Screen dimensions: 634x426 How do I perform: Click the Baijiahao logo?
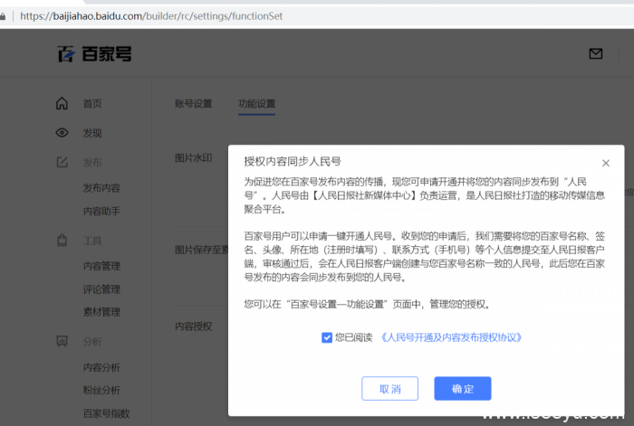pos(94,53)
